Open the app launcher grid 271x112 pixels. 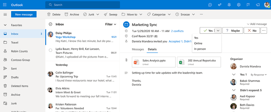pos(5,5)
